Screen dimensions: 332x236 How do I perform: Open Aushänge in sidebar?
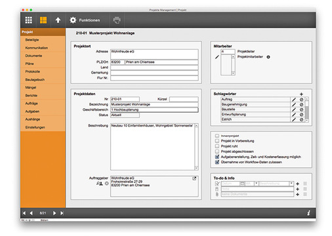click(x=43, y=119)
